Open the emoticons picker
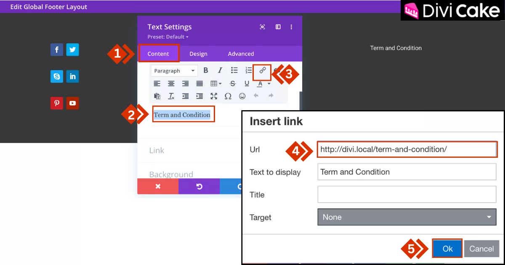Viewport: 505px width, 265px height. point(242,96)
